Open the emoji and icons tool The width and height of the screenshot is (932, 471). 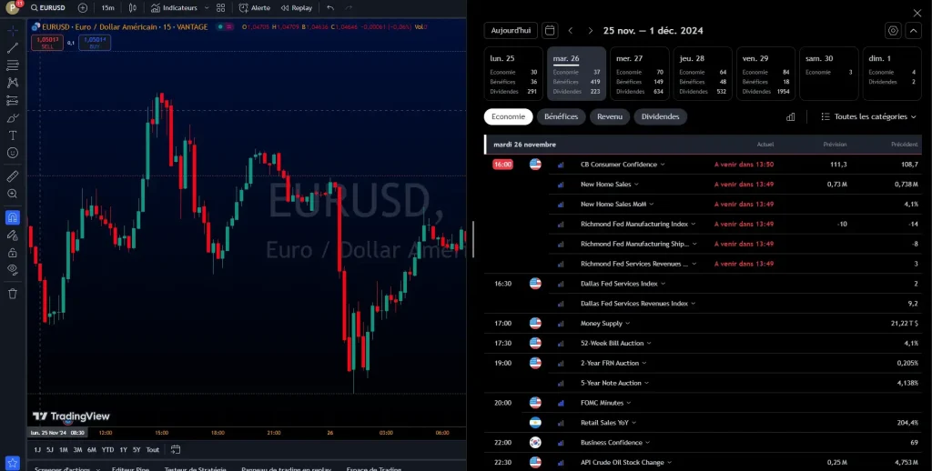[13, 153]
